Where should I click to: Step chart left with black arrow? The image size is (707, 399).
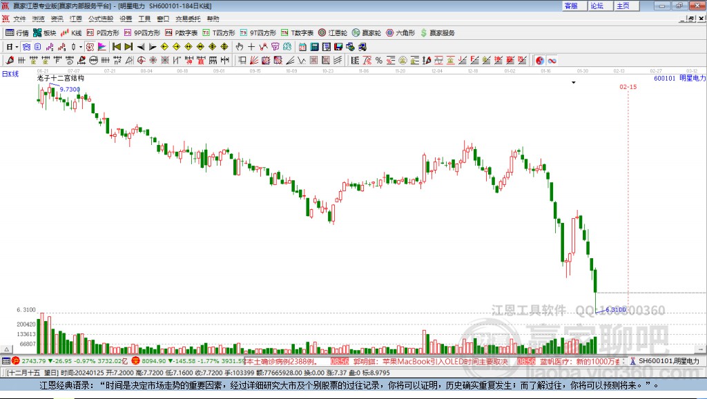coord(141,47)
